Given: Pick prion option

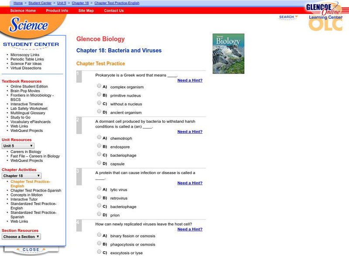Looking at the screenshot, I should click(99, 214).
